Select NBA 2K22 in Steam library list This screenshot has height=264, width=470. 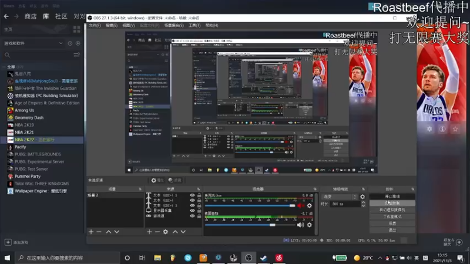point(42,140)
